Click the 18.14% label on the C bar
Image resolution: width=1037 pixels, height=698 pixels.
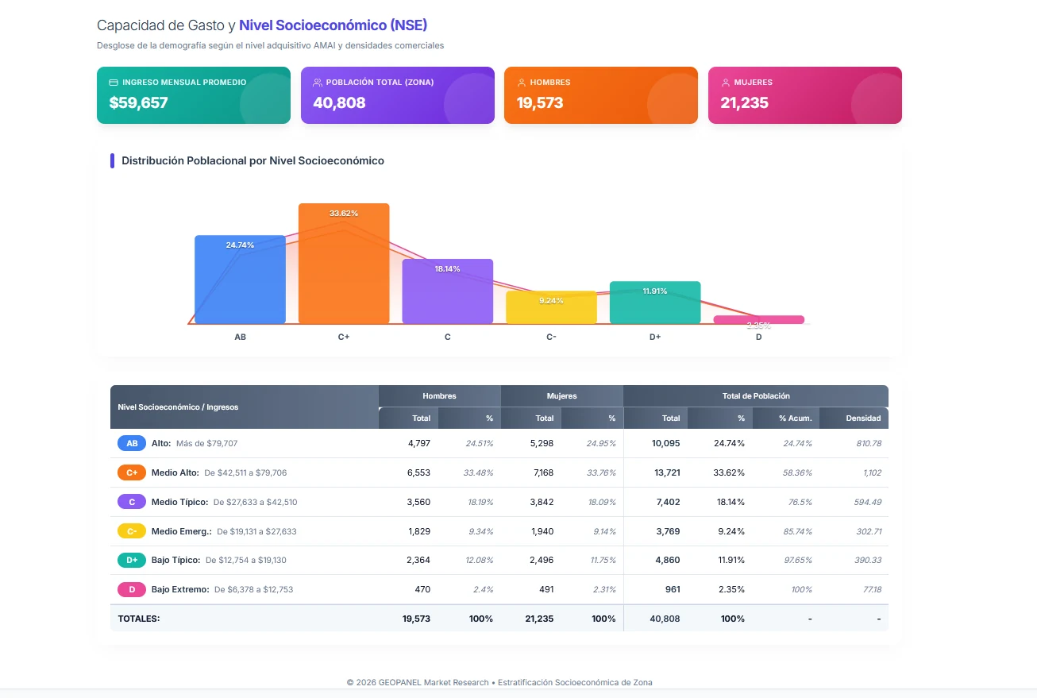(x=447, y=269)
